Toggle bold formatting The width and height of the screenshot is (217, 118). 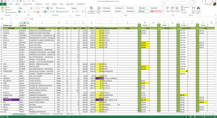pyautogui.click(x=19, y=12)
